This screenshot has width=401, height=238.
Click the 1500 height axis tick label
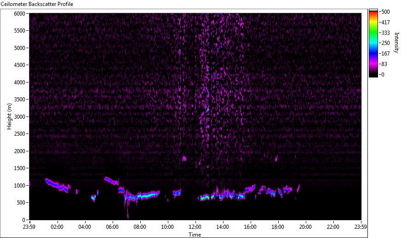19,168
